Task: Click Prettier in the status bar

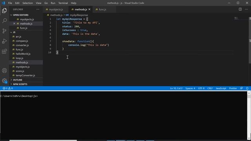Action: 233,88
